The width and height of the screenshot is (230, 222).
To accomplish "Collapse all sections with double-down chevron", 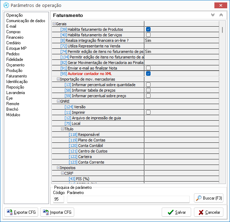I will (x=213, y=15).
